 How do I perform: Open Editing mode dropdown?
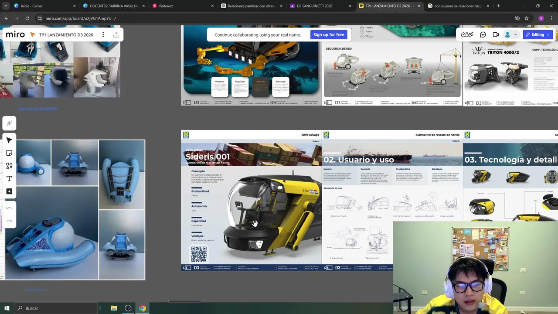(x=538, y=34)
